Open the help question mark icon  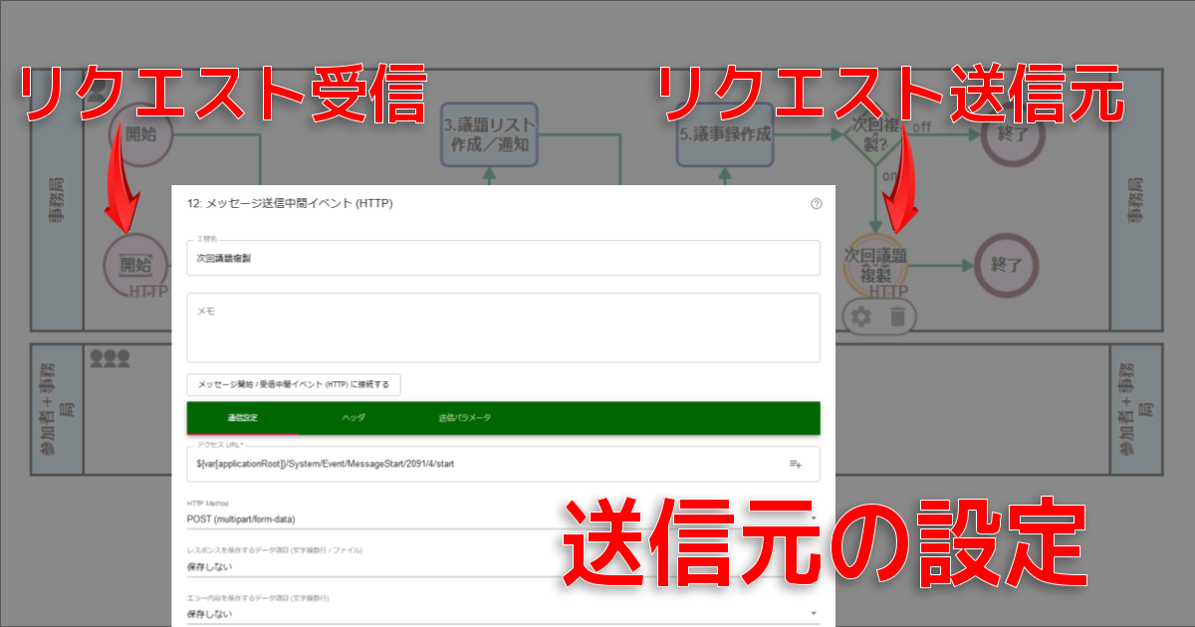pyautogui.click(x=817, y=204)
